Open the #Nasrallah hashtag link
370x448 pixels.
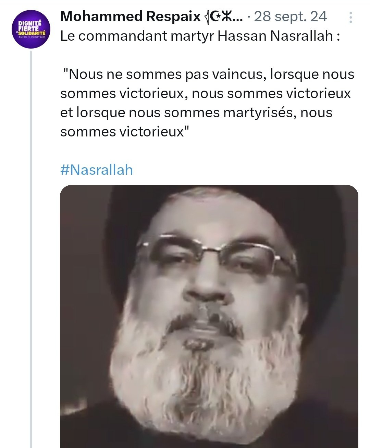pos(96,170)
